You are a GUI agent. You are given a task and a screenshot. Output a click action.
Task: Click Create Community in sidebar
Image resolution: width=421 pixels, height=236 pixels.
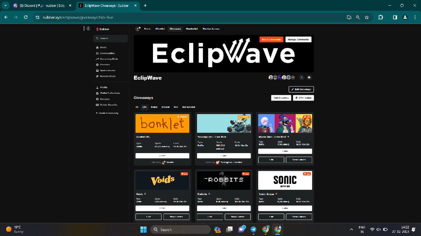107,113
